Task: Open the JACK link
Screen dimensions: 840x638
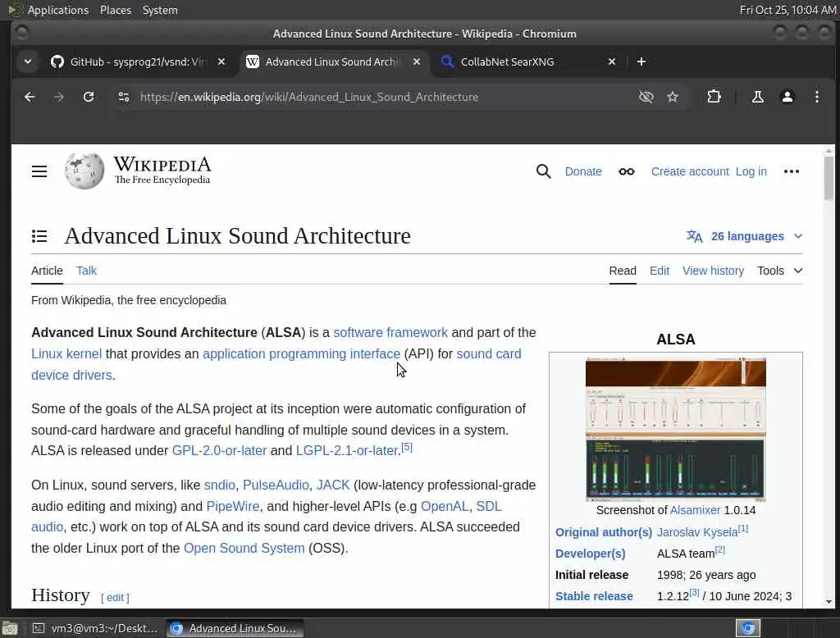Action: pyautogui.click(x=333, y=485)
